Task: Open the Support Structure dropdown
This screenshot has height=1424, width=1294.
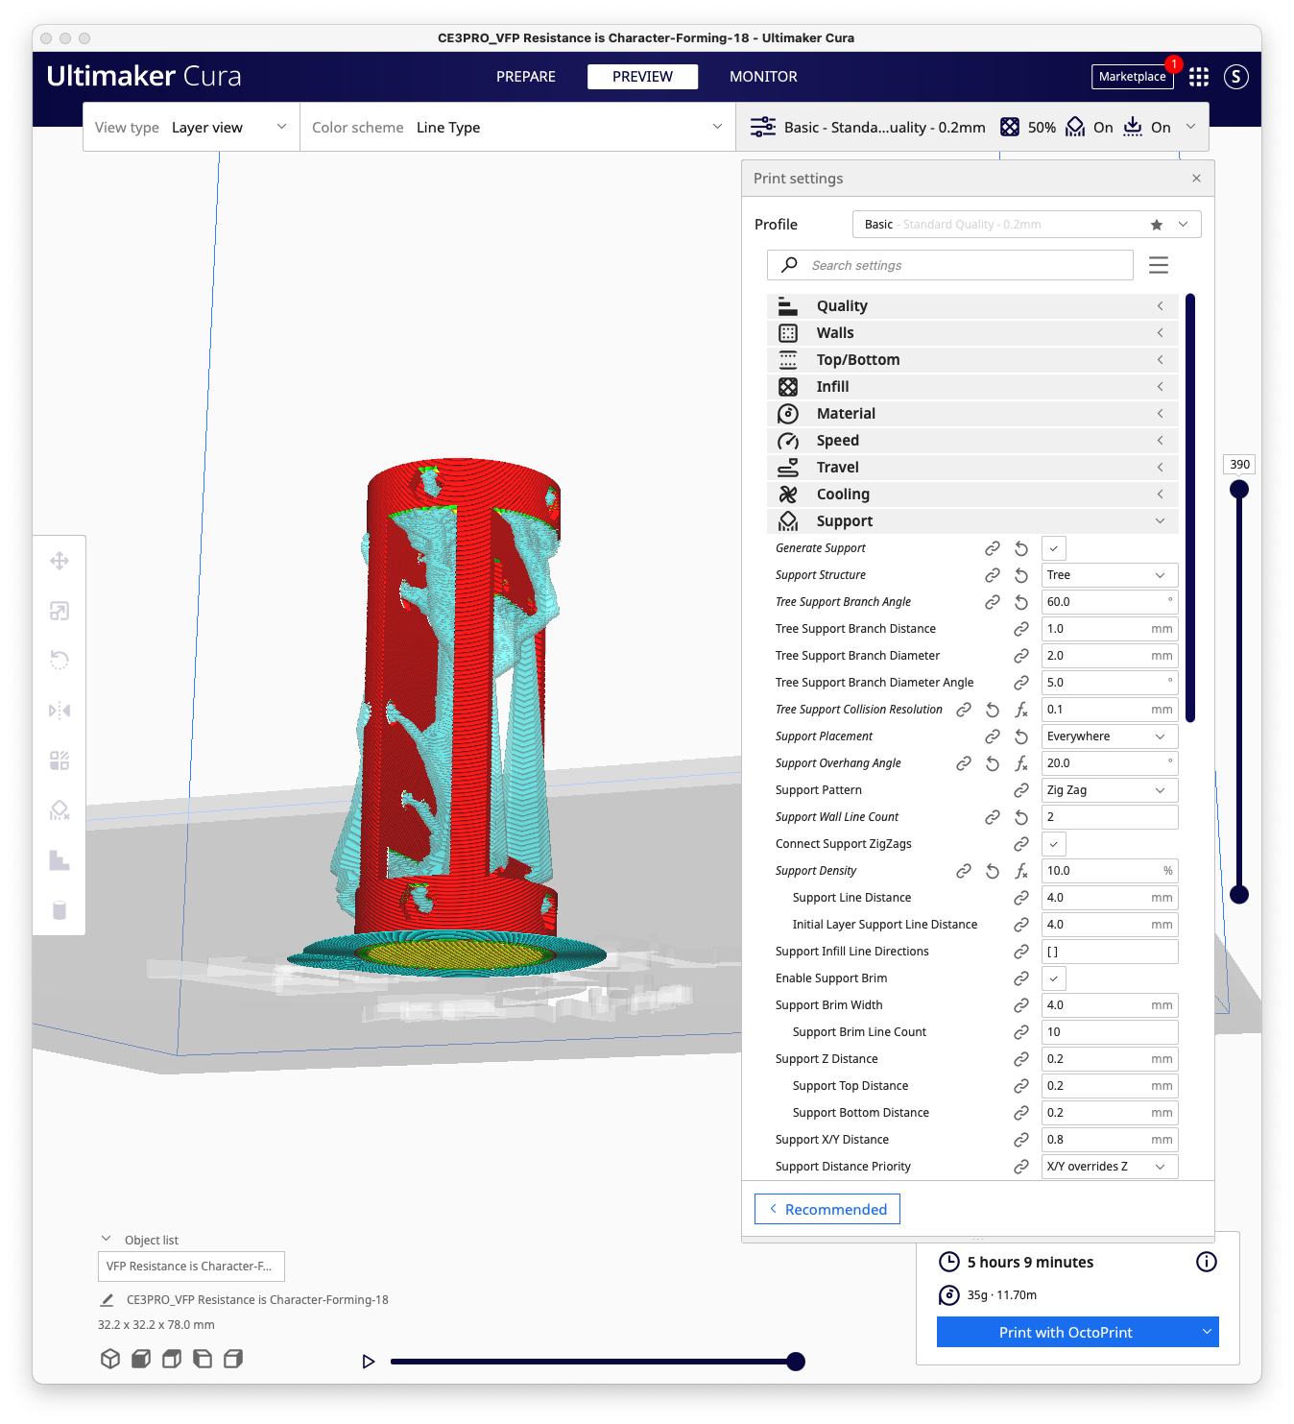Action: (x=1110, y=575)
